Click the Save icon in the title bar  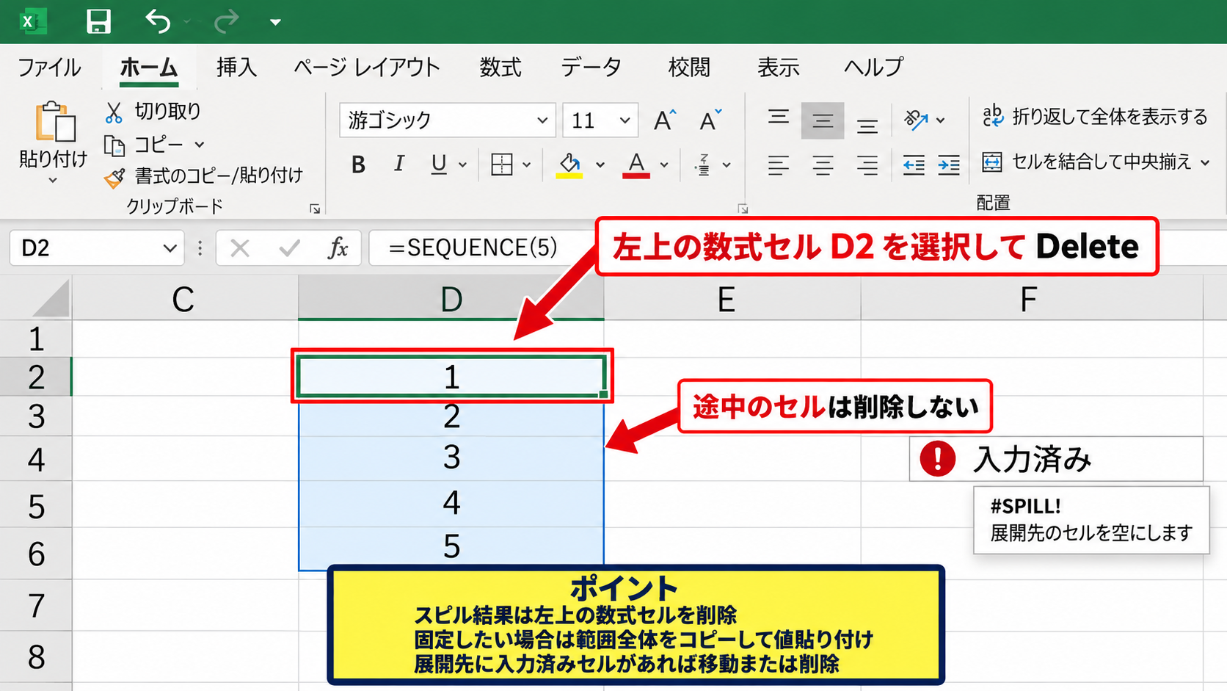98,21
